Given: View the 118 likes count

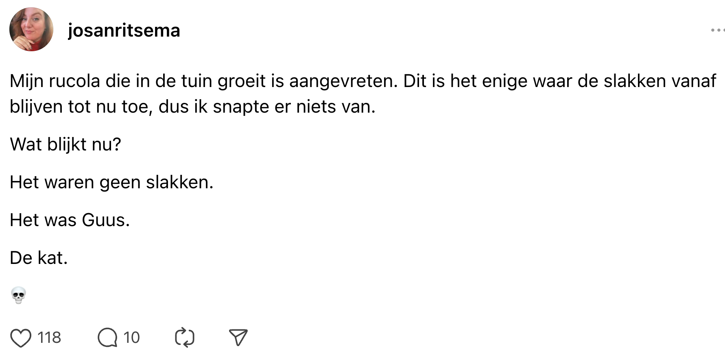Looking at the screenshot, I should coord(49,338).
